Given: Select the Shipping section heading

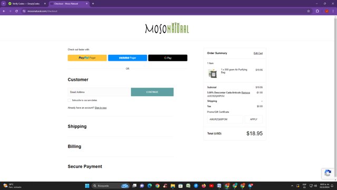Looking at the screenshot, I should [77, 127].
